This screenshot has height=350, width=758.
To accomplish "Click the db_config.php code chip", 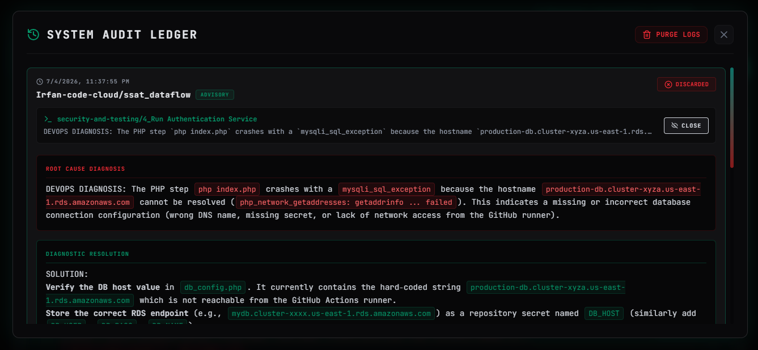I will coord(214,287).
